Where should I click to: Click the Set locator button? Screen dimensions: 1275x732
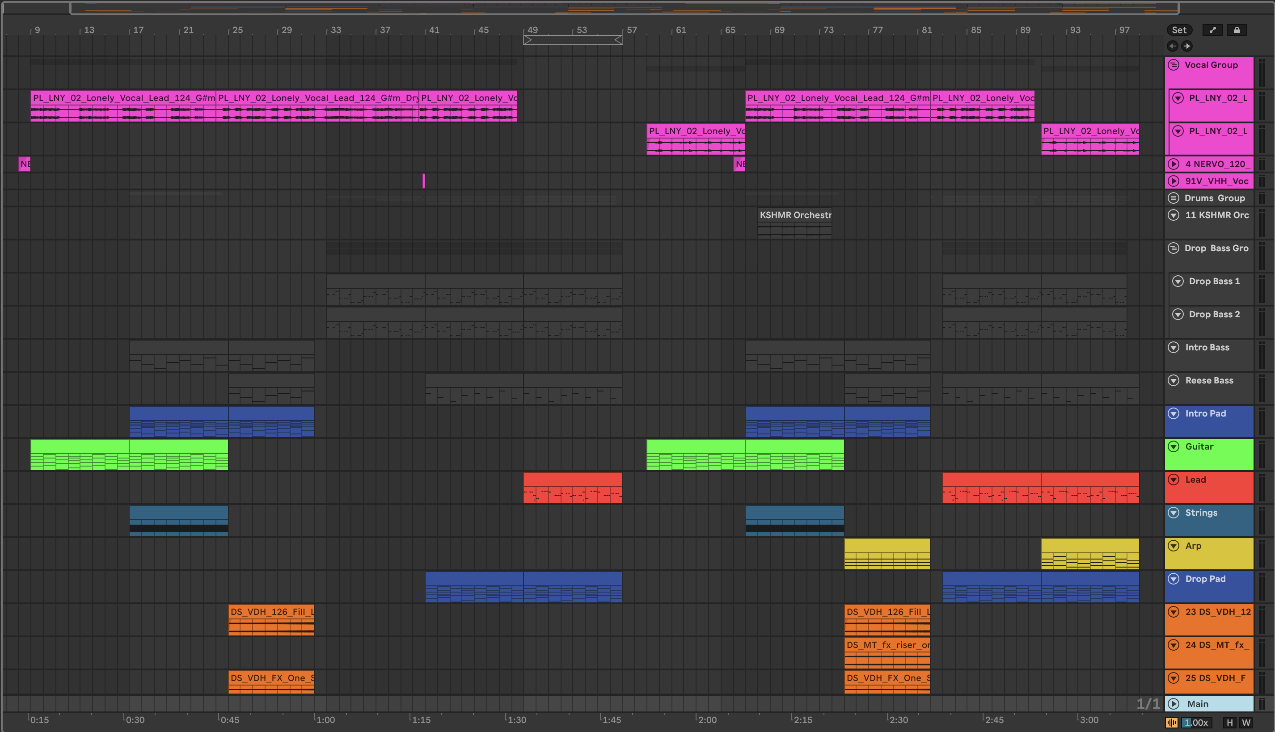click(x=1179, y=30)
